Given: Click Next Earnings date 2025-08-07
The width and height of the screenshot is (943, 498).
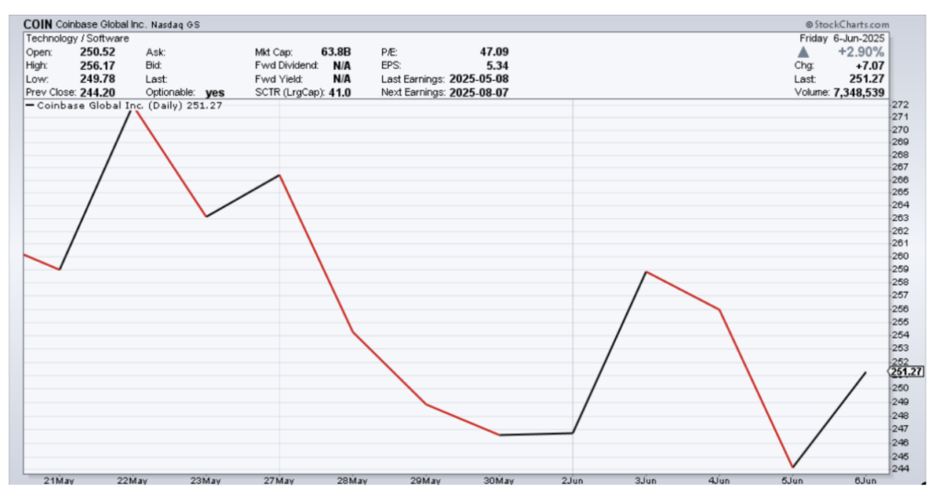Looking at the screenshot, I should coord(479,93).
